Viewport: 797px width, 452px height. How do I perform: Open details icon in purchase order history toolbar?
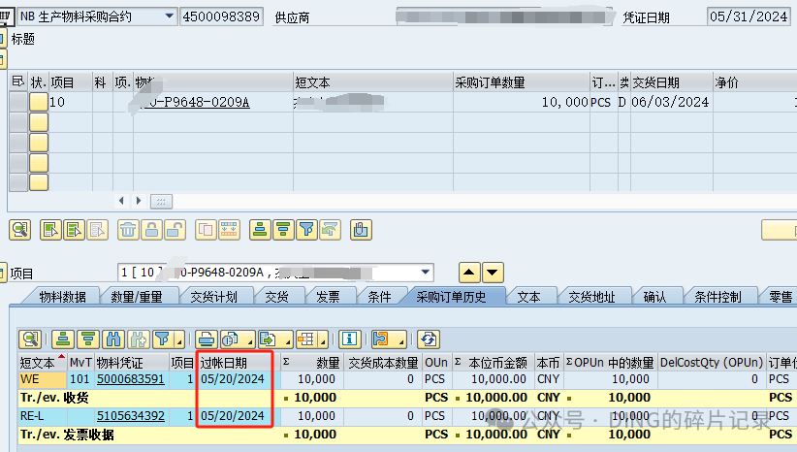[x=30, y=339]
